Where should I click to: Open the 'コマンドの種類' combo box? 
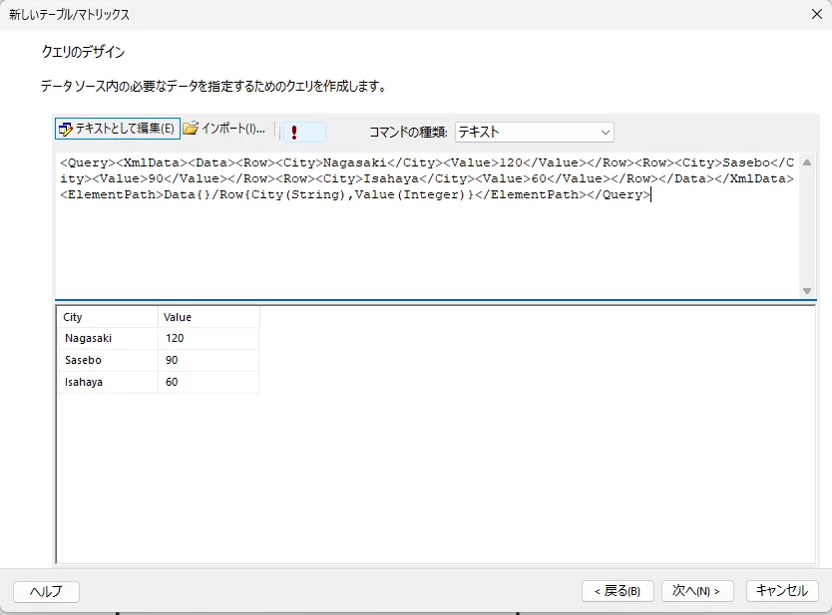tap(535, 132)
